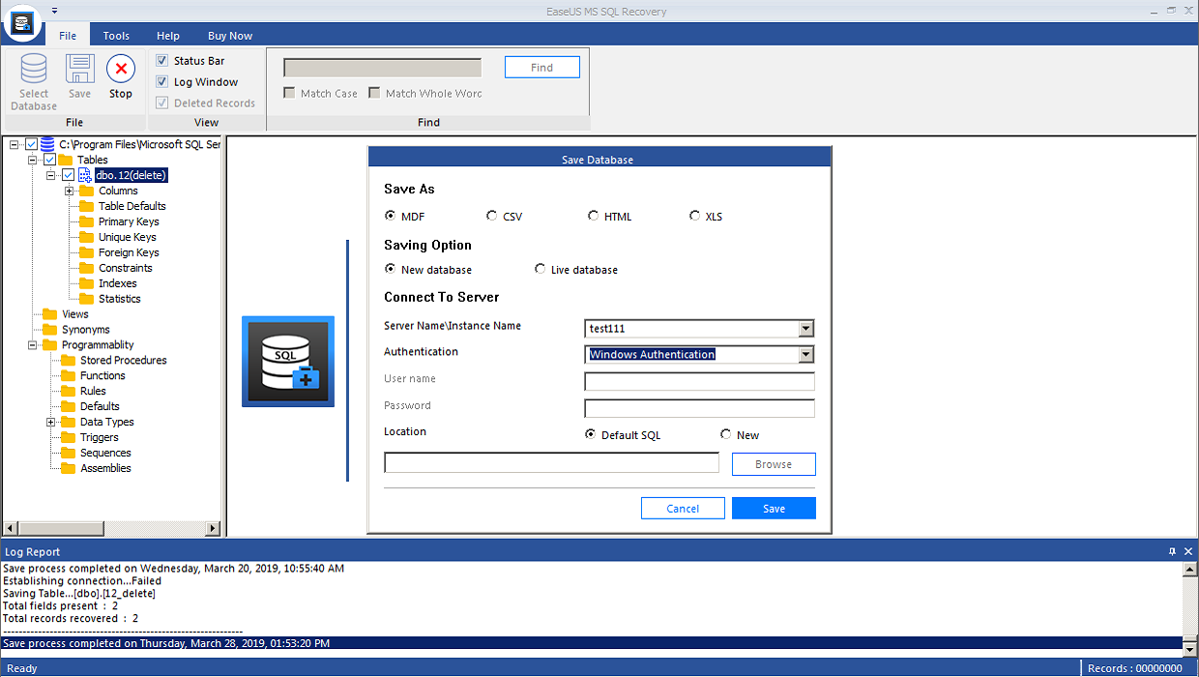The image size is (1199, 677).
Task: Click the User name input field
Action: (700, 381)
